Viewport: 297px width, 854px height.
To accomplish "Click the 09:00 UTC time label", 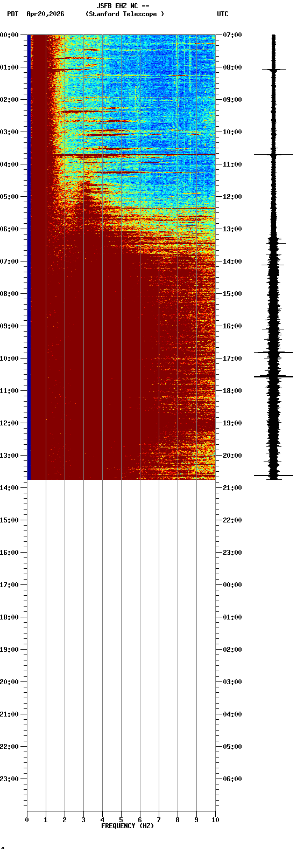I will 232,100.
